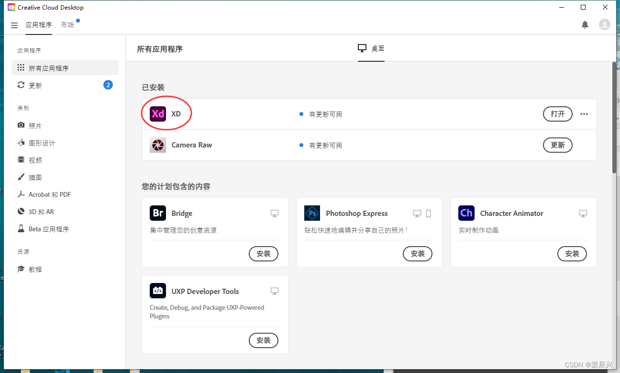Click the vertical scrollbar of the app list
Screen dimensions: 620x373
(614, 117)
